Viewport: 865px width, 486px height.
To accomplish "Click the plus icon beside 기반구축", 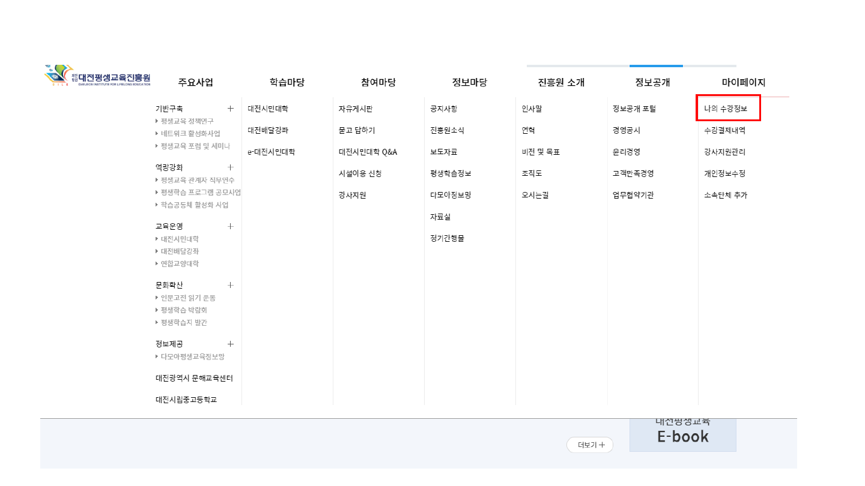I will pos(230,109).
